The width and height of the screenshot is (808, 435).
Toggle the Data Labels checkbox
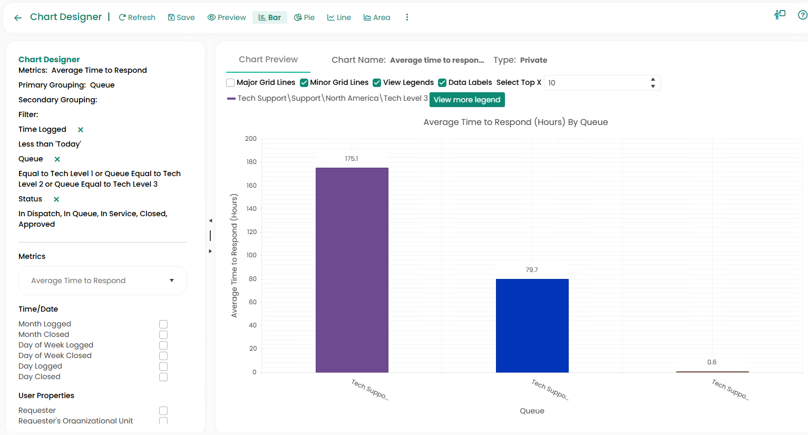[442, 83]
